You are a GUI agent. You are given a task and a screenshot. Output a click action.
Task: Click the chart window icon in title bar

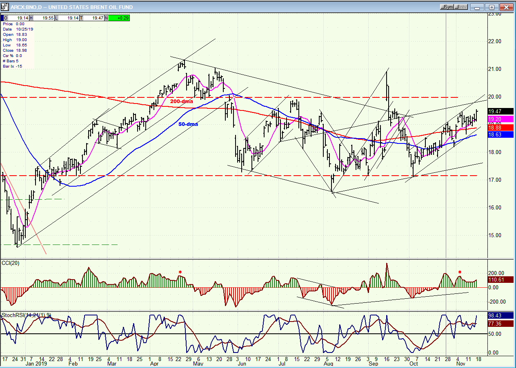(x=5, y=7)
